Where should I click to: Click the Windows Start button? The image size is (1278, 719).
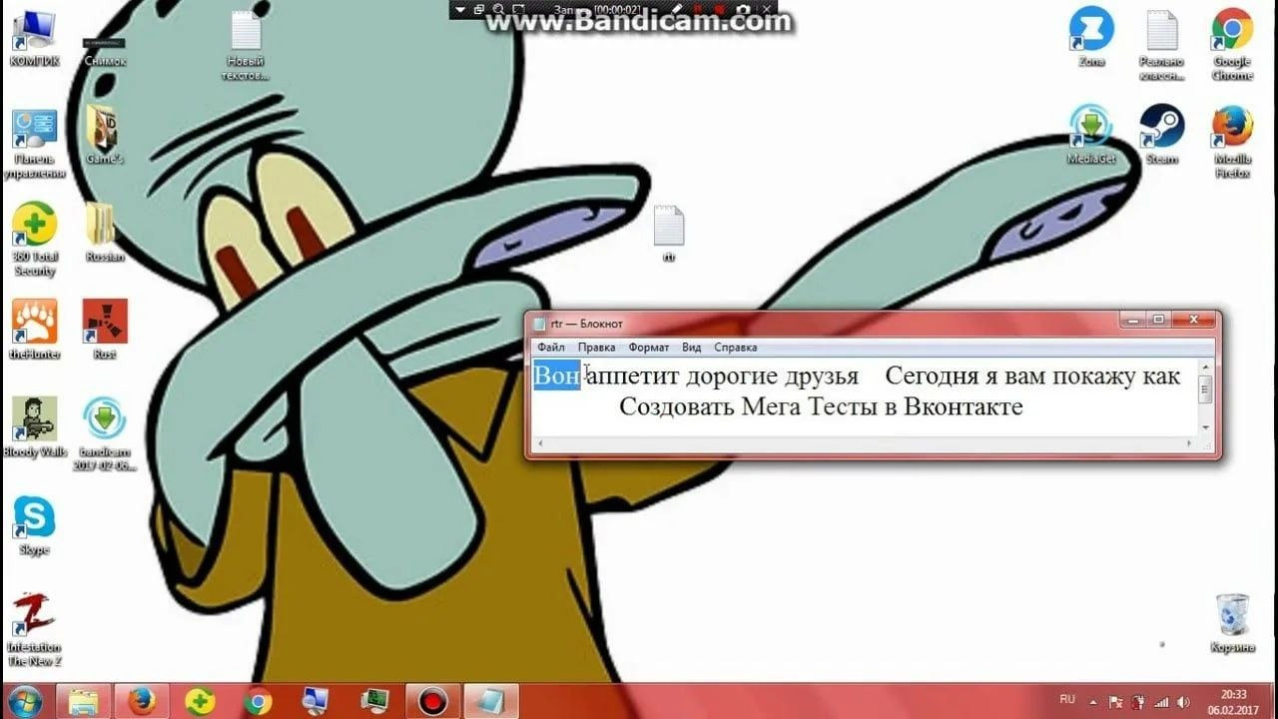coord(23,701)
